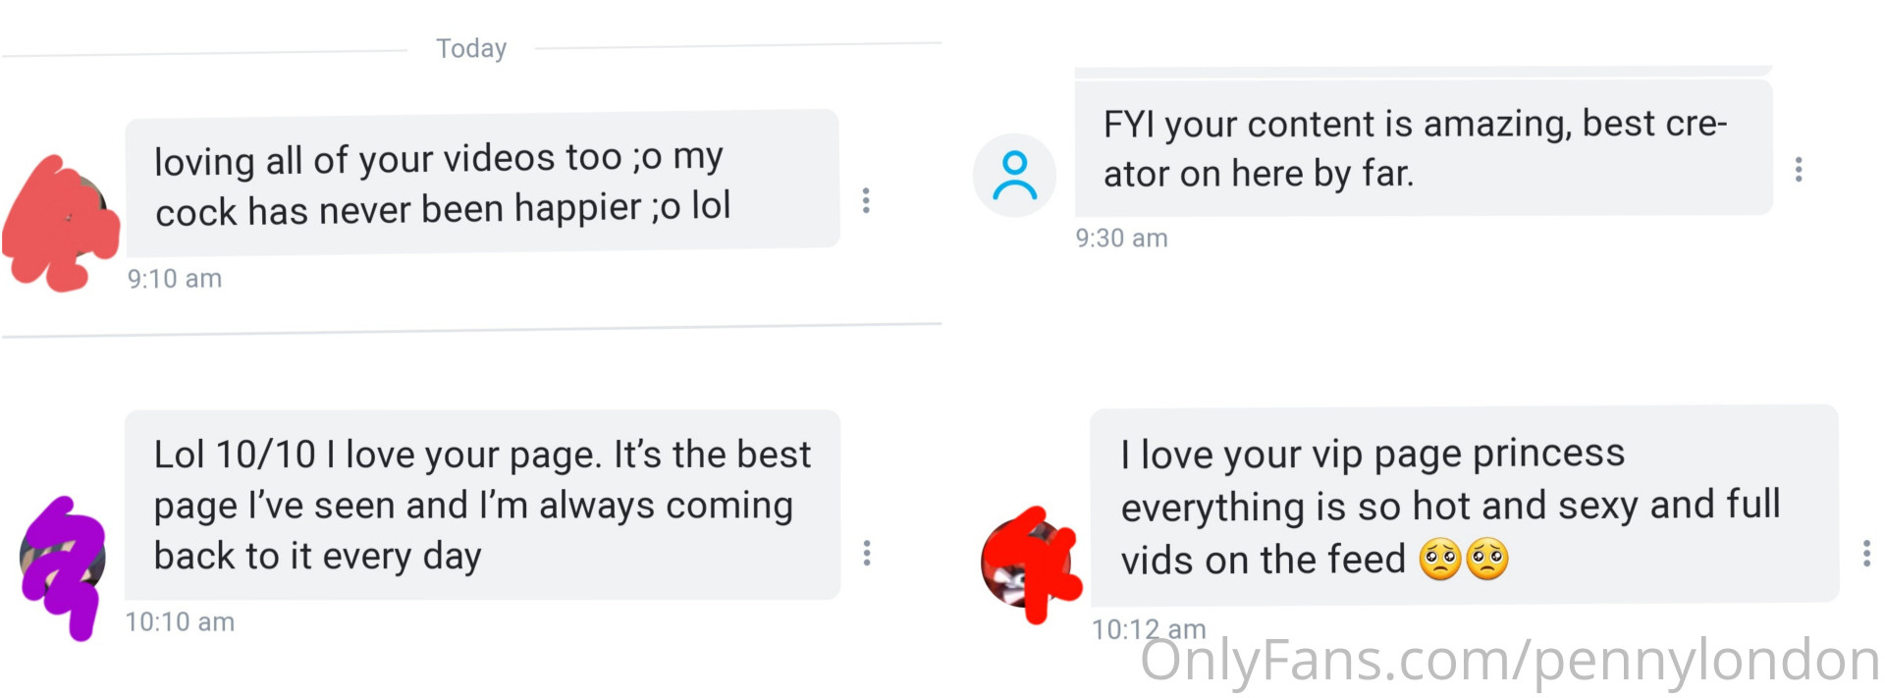Open three-dot menu for 10:10 am message
Screen dimensions: 1885x698
867,553
